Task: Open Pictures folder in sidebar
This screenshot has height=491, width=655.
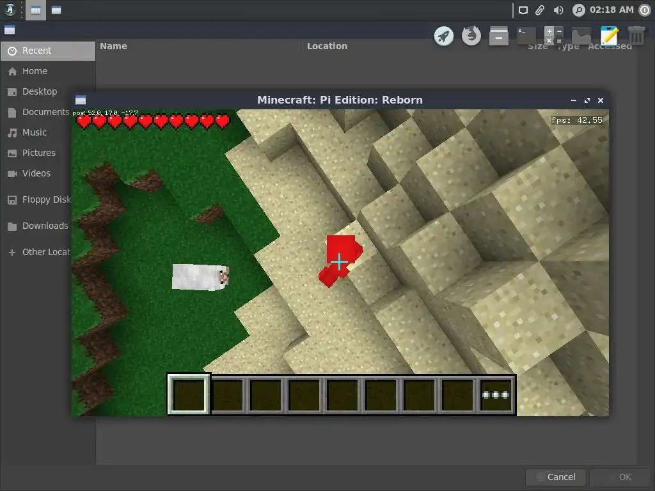Action: tap(36, 153)
